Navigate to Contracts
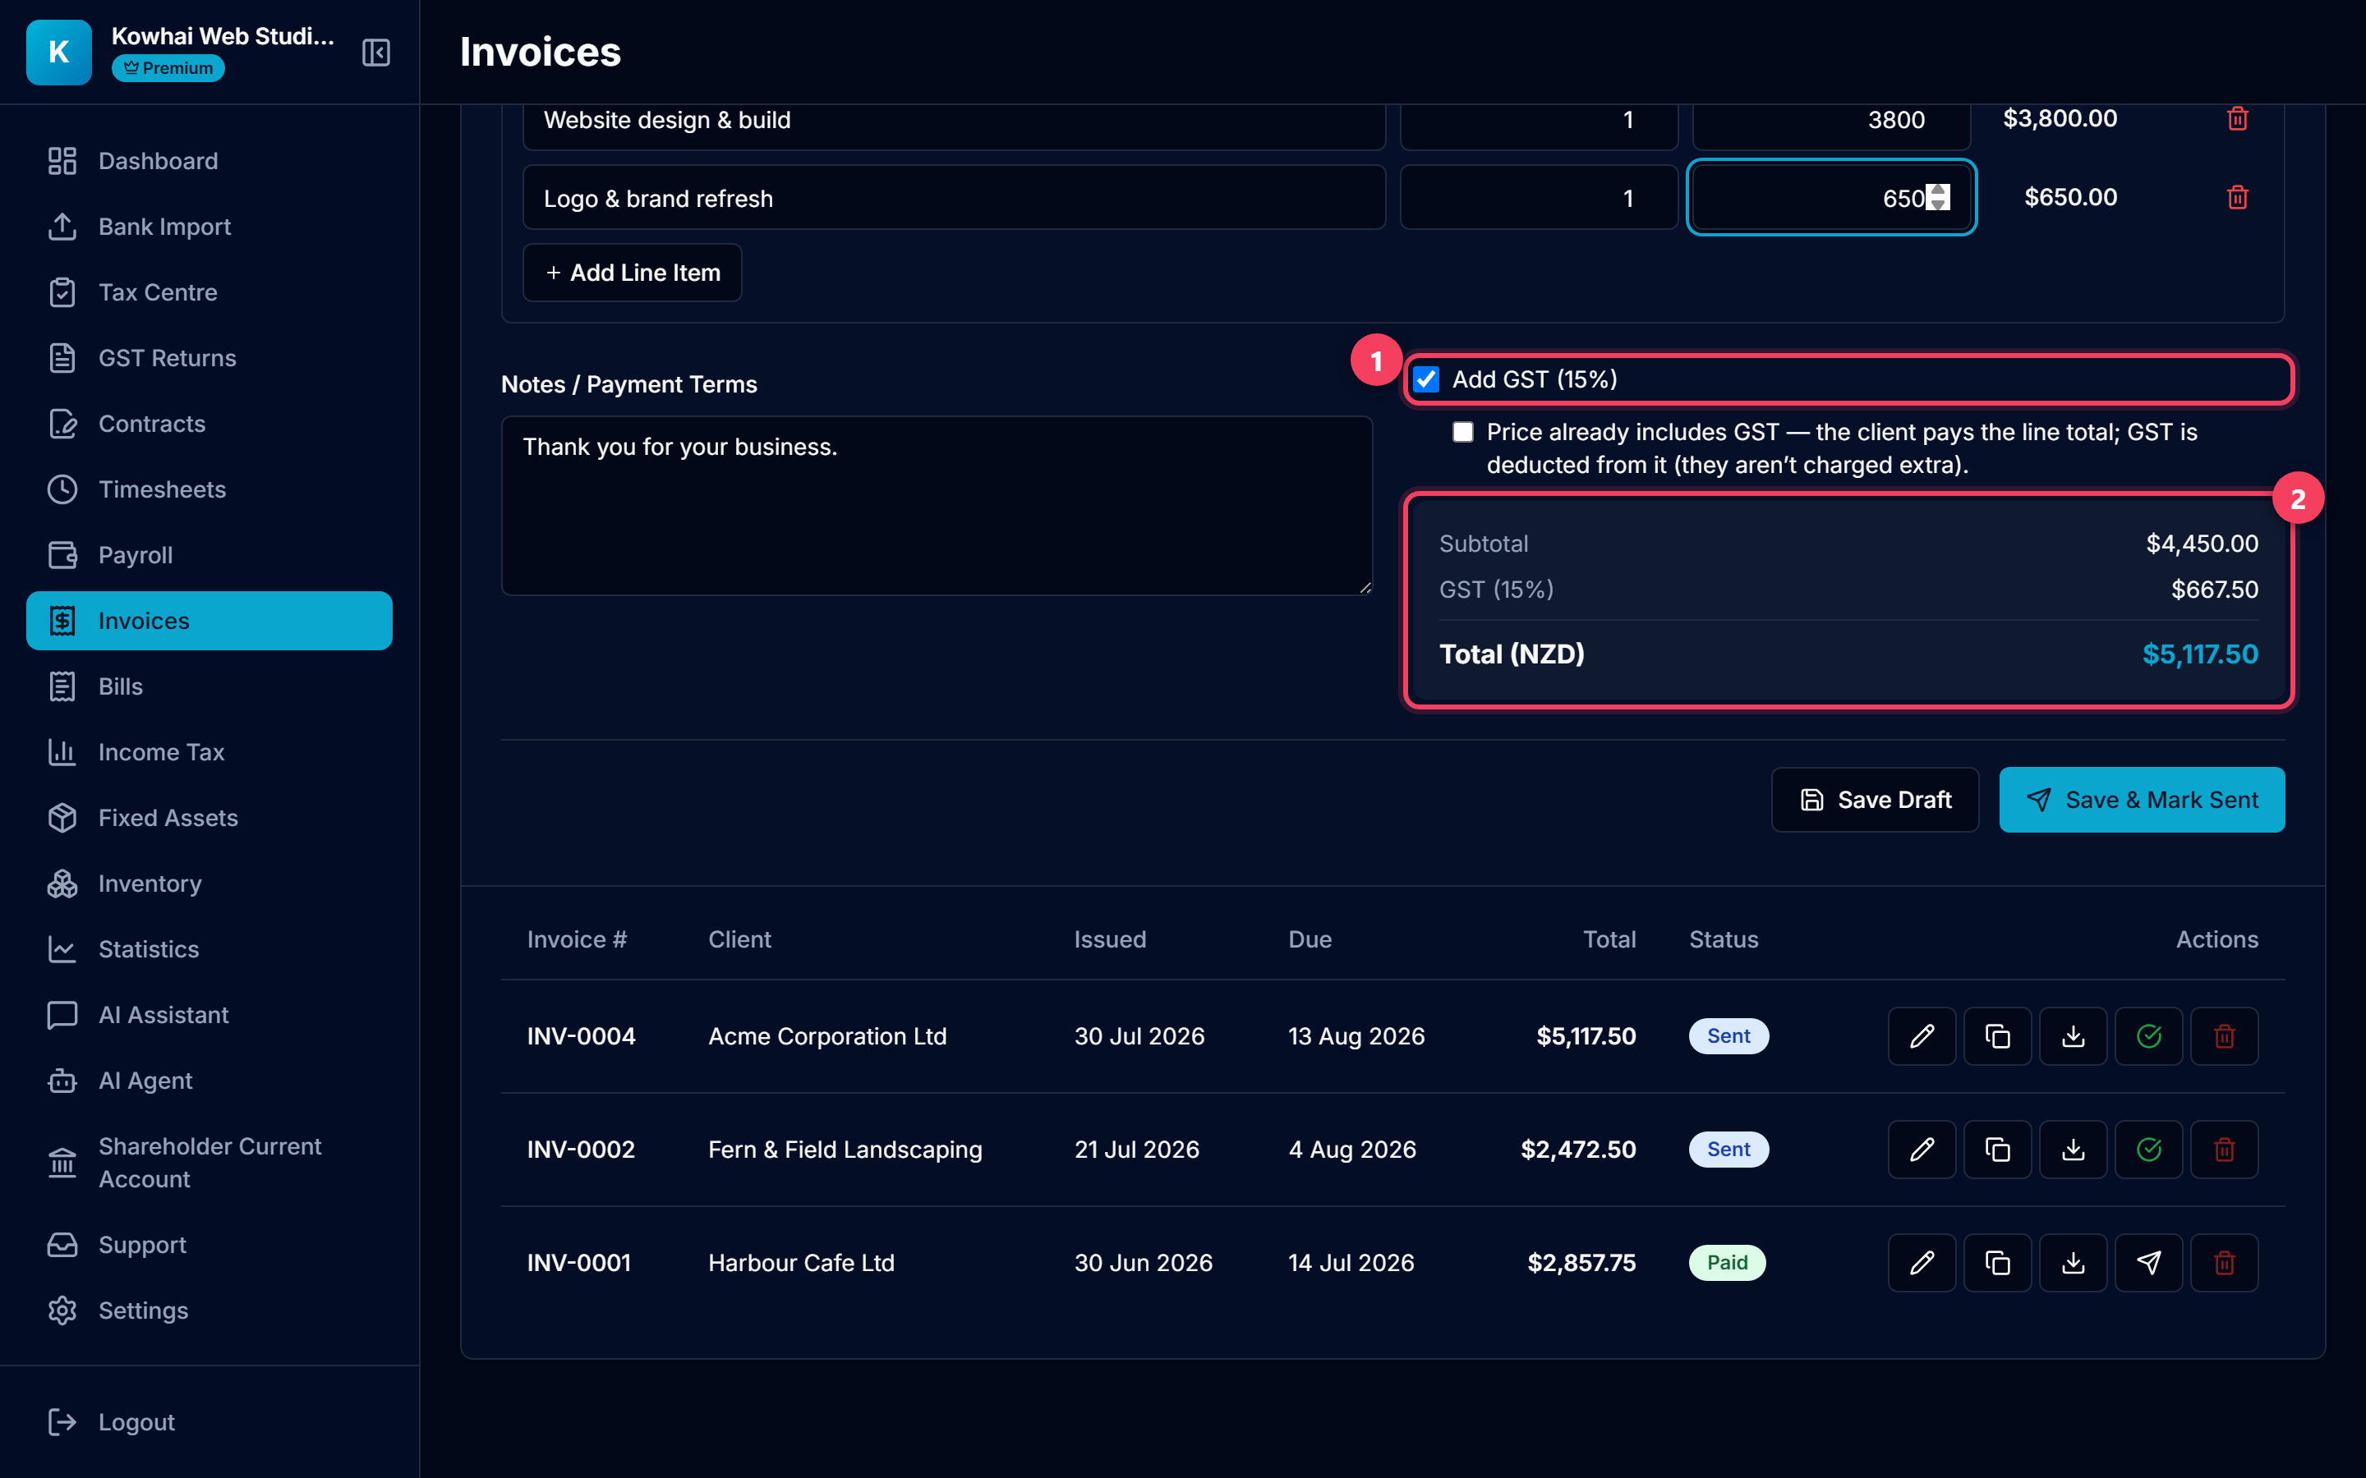The width and height of the screenshot is (2366, 1478). (209, 423)
